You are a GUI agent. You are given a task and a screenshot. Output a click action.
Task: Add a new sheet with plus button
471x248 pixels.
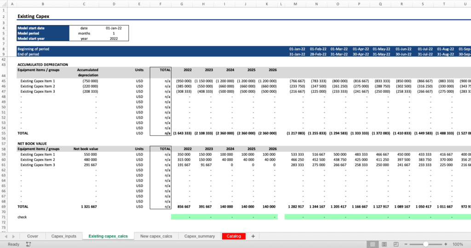(253, 236)
